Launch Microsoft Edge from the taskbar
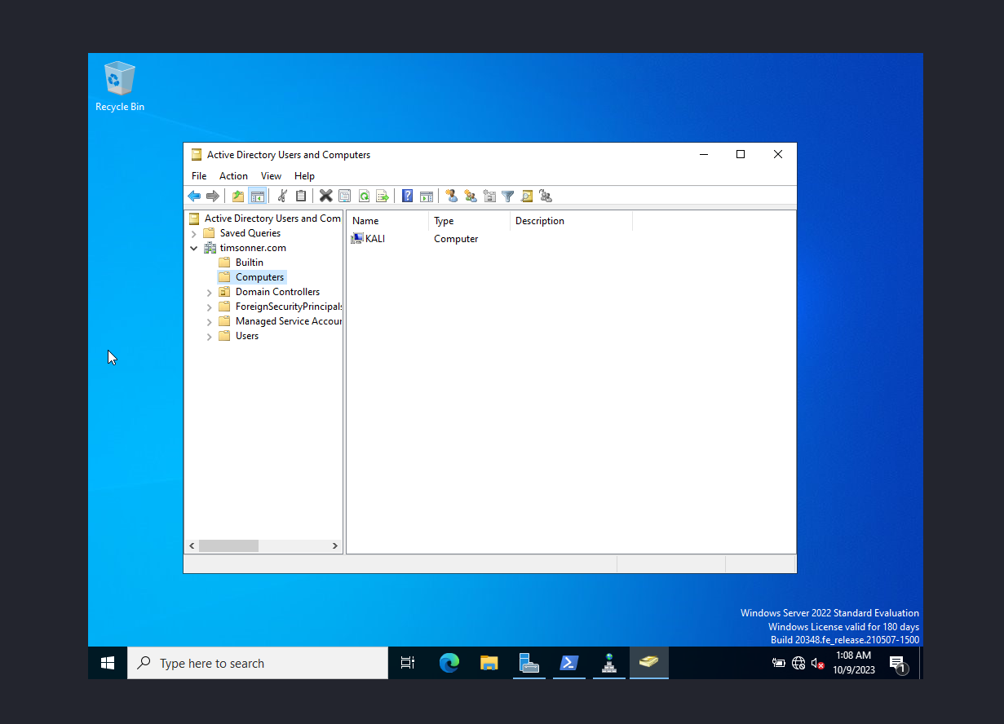The height and width of the screenshot is (724, 1004). point(449,664)
